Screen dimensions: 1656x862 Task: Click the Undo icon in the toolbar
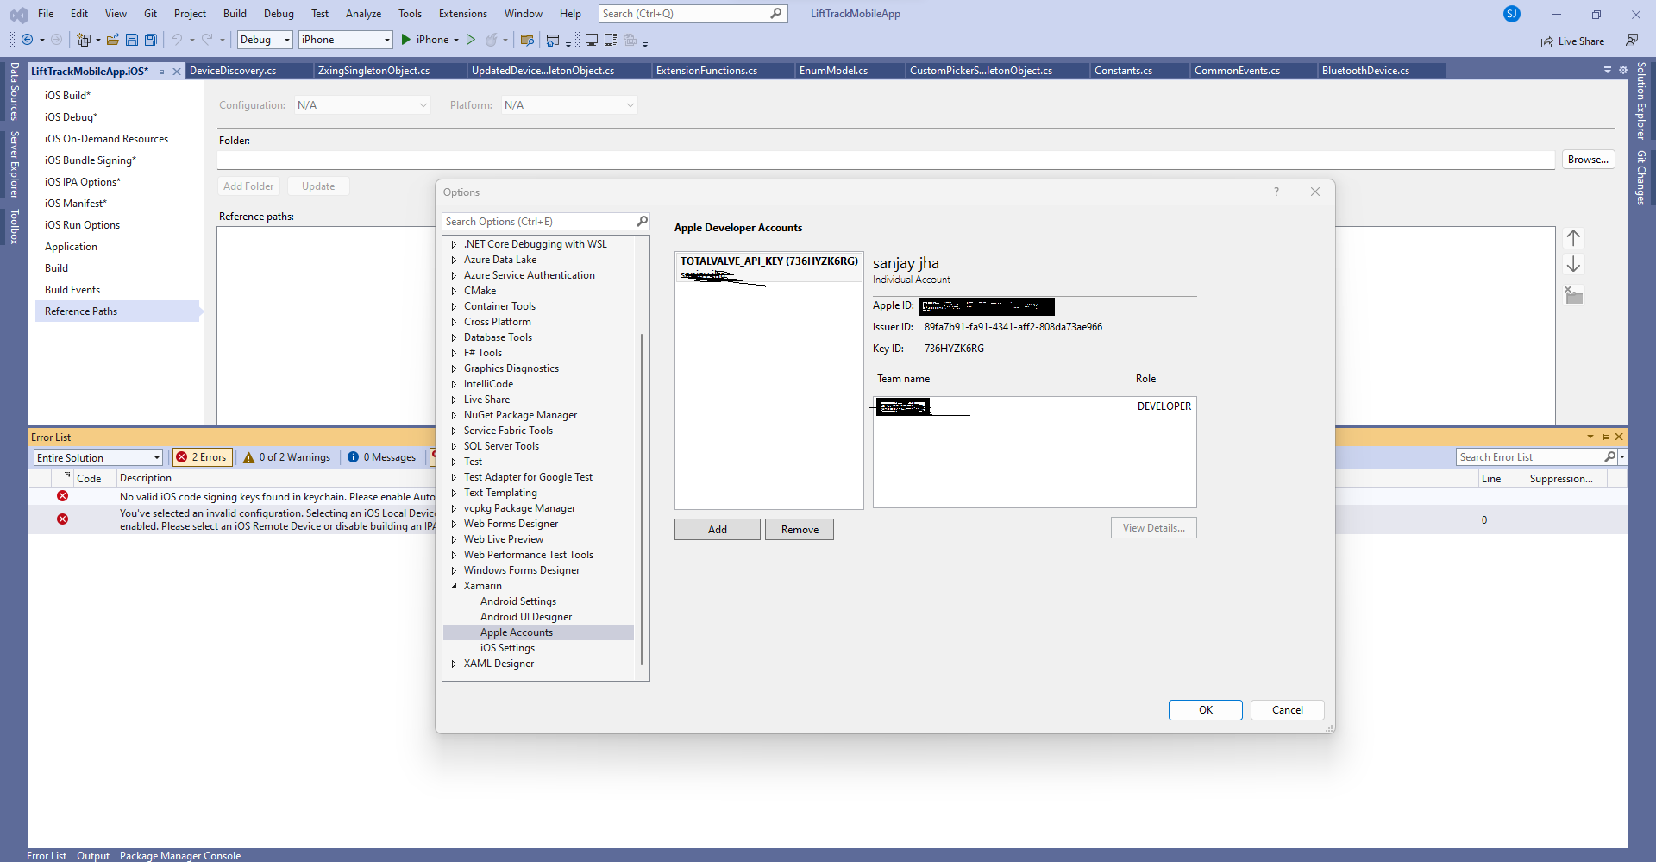pyautogui.click(x=177, y=40)
